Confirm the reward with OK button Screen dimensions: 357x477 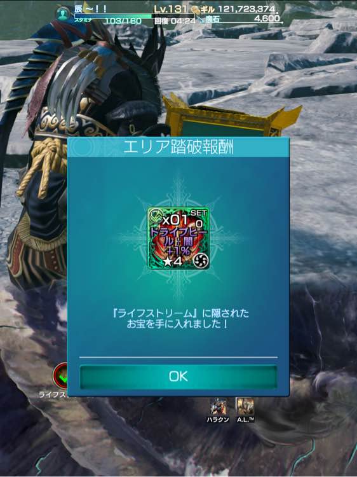[178, 377]
